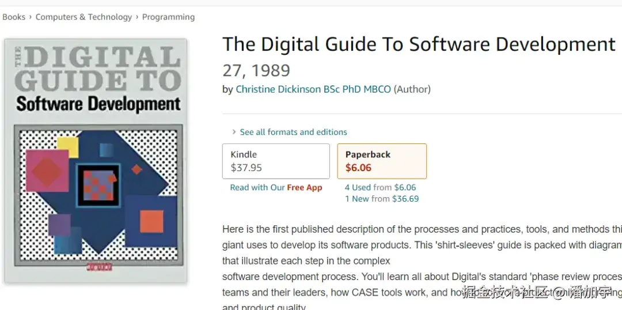Screen dimensions: 622x310
Task: Click the Digital Guide To Software Development title
Action: point(419,44)
